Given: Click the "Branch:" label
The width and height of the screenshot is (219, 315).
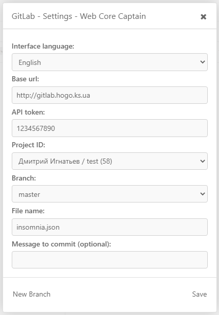Looking at the screenshot, I should pyautogui.click(x=24, y=178).
